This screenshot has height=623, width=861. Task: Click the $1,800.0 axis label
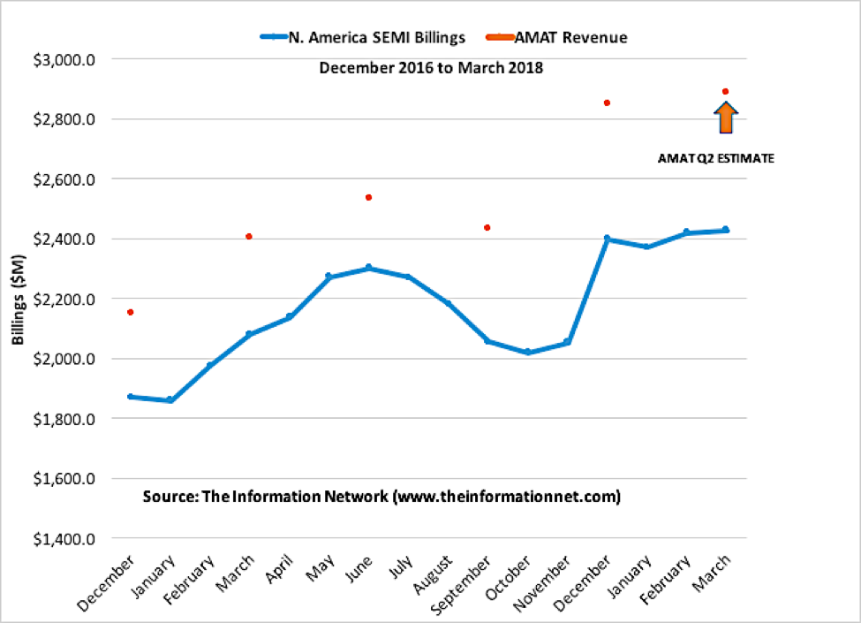pyautogui.click(x=64, y=419)
